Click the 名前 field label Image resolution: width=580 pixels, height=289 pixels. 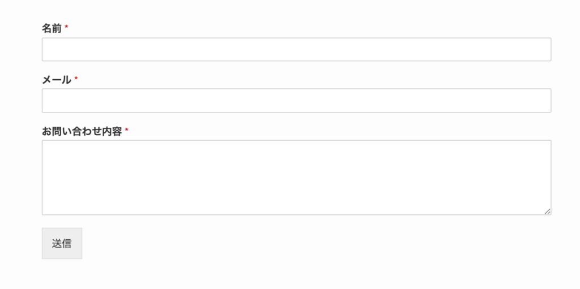click(52, 28)
